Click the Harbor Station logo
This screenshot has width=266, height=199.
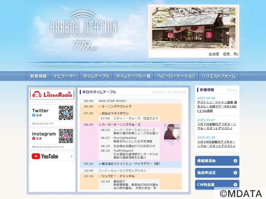[83, 31]
